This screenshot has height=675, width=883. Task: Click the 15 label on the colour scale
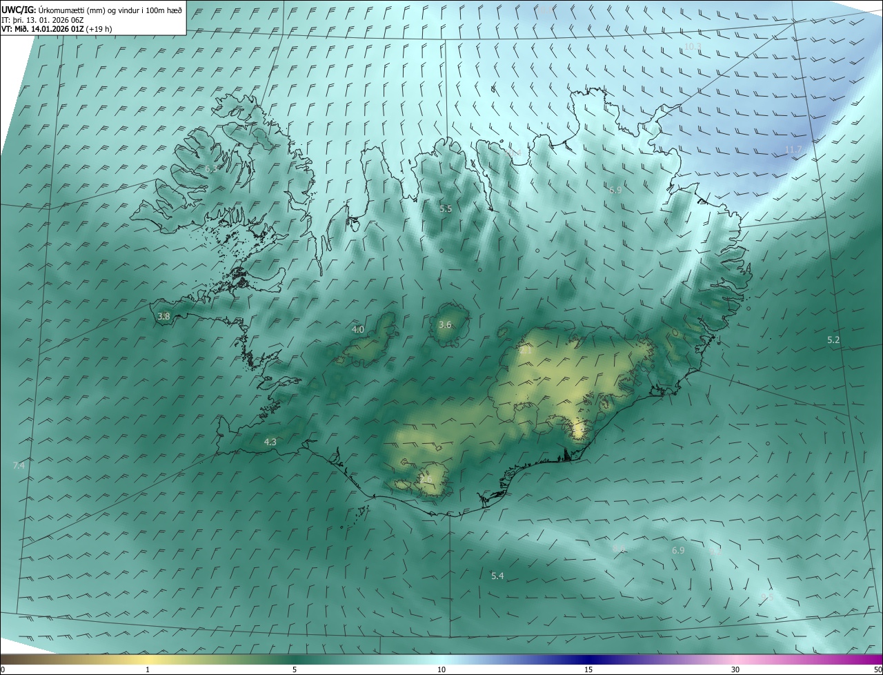coord(588,669)
